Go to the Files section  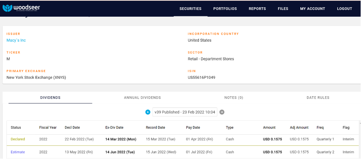tap(283, 9)
